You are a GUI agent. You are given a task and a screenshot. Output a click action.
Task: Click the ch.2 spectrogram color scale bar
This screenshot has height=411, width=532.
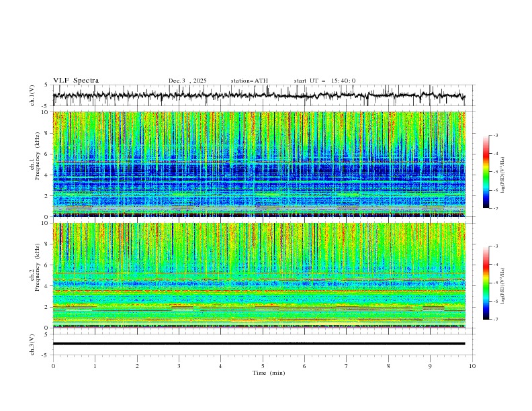[x=486, y=283]
